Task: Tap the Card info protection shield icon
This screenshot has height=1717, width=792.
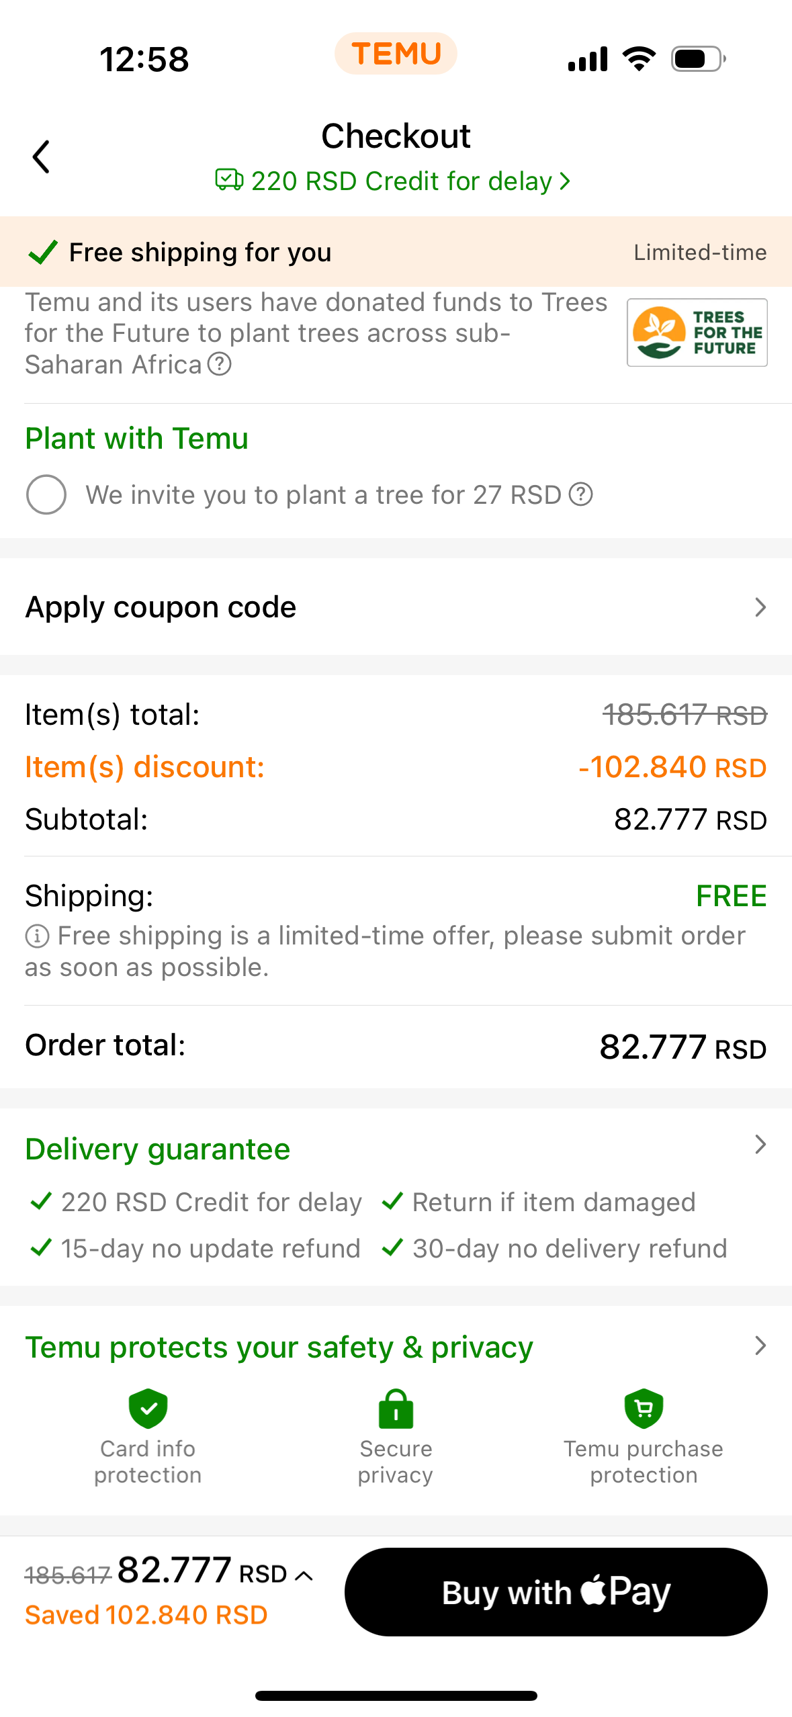Action: click(148, 1409)
